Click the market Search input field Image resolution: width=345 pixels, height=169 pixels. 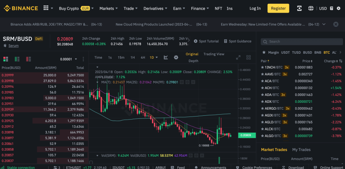302,42
